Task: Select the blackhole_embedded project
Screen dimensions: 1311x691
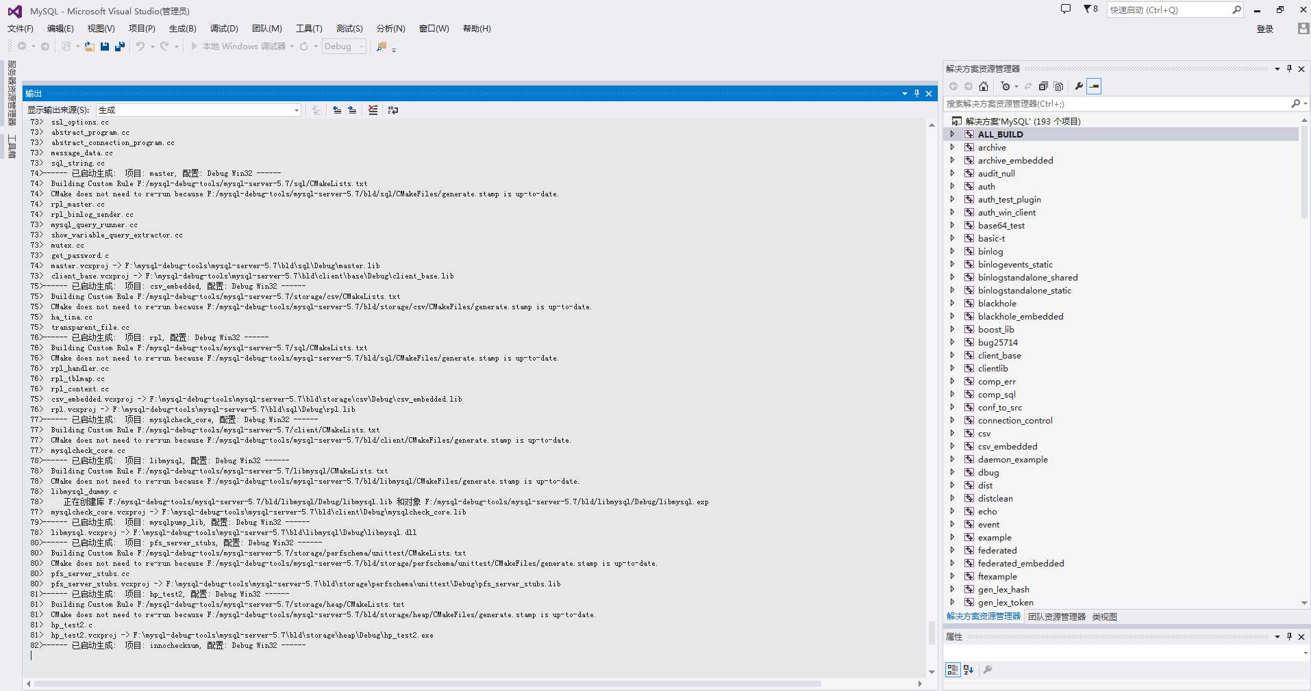Action: (x=1021, y=316)
